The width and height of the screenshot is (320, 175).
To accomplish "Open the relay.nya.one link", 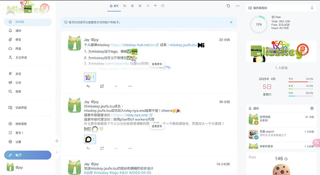I will pyautogui.click(x=131, y=115).
